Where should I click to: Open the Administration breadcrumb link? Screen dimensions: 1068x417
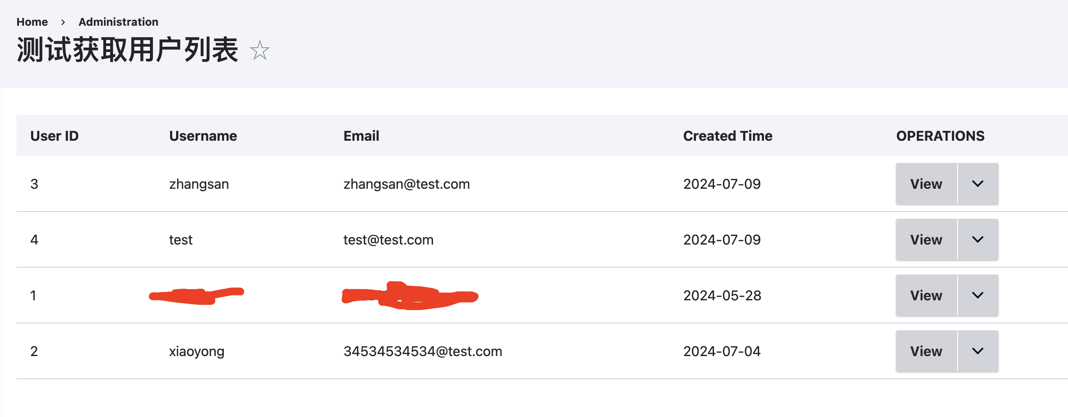(x=118, y=22)
